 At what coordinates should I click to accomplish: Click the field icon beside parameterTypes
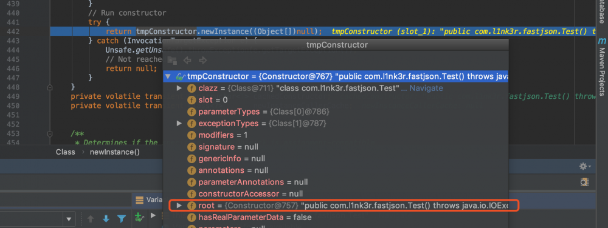click(192, 112)
